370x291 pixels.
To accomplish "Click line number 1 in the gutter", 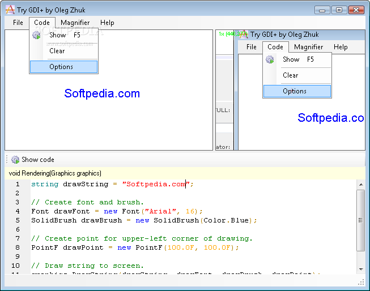I will (x=18, y=184).
